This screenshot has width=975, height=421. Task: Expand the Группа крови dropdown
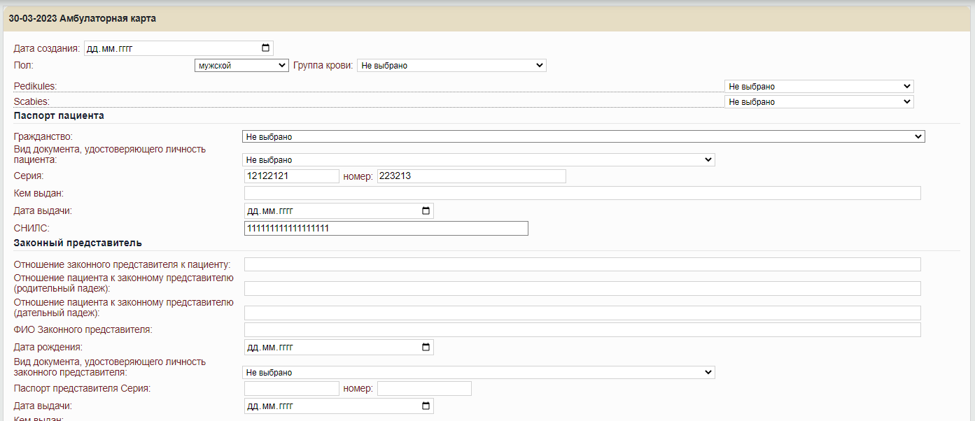[451, 66]
